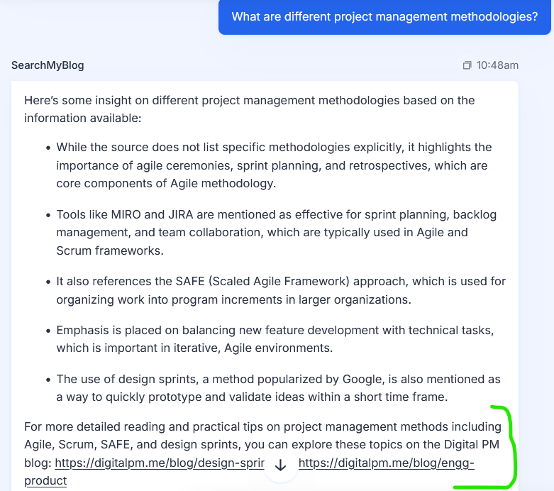Click the bullet about agile ceremonies and retrospectives
Screen dimensions: 554x491
coord(273,165)
